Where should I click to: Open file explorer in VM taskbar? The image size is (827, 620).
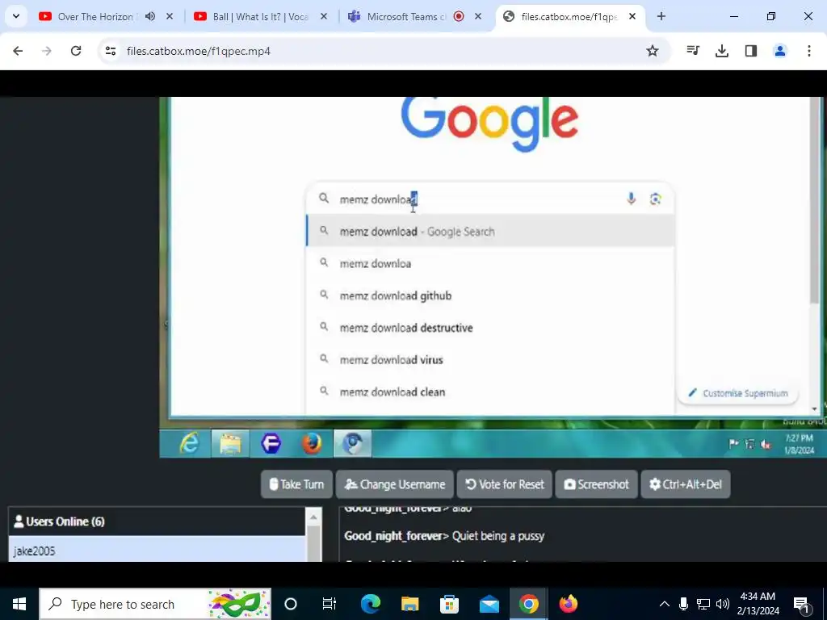point(230,443)
